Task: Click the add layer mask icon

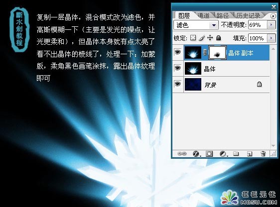Action: [x=209, y=154]
